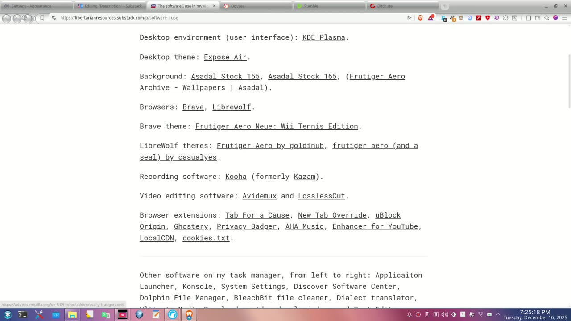Follow the Brave browser link
This screenshot has height=321, width=571.
(x=193, y=107)
